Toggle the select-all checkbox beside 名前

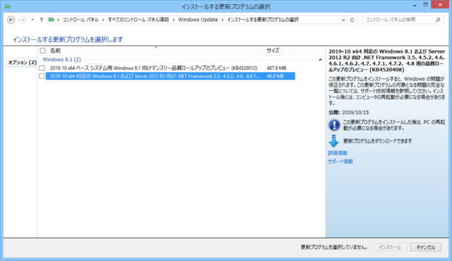pyautogui.click(x=42, y=51)
